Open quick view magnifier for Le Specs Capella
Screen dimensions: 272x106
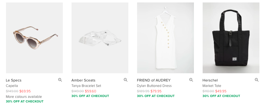tap(60, 80)
